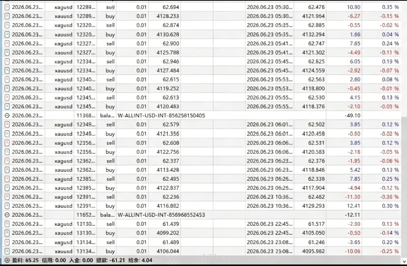The height and width of the screenshot is (266, 407).
Task: Click the row icon for xauusd buy at 4106.044
Action: pyautogui.click(x=7, y=251)
